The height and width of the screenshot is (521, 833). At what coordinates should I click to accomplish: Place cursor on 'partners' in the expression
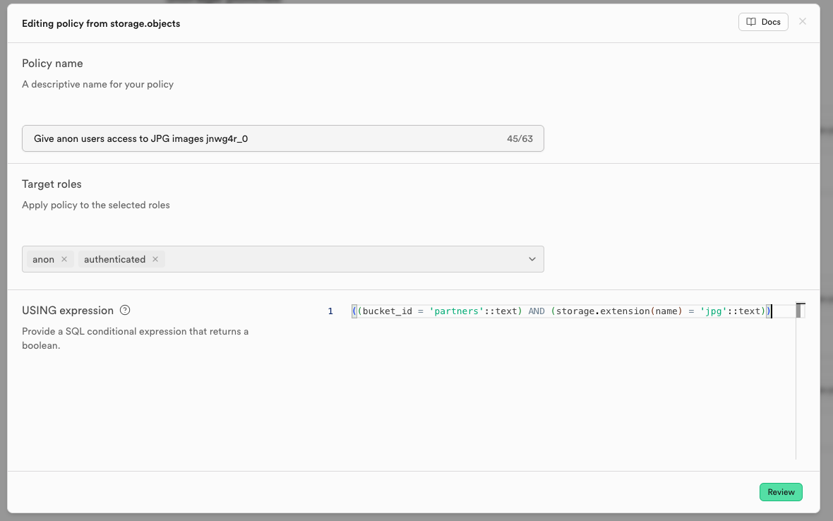(455, 311)
